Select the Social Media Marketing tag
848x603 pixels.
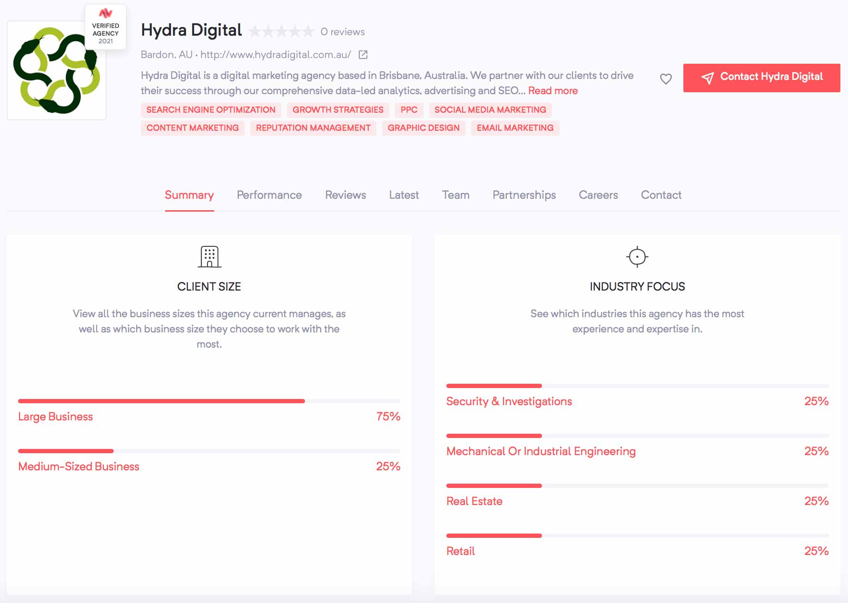pos(490,110)
